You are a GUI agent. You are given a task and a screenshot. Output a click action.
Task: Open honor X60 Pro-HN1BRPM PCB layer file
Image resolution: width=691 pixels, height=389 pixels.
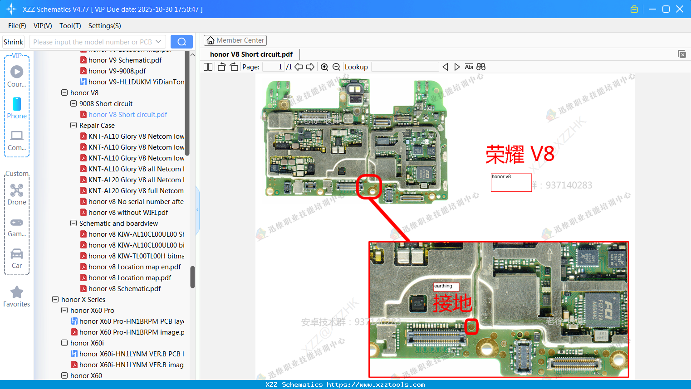(127, 321)
